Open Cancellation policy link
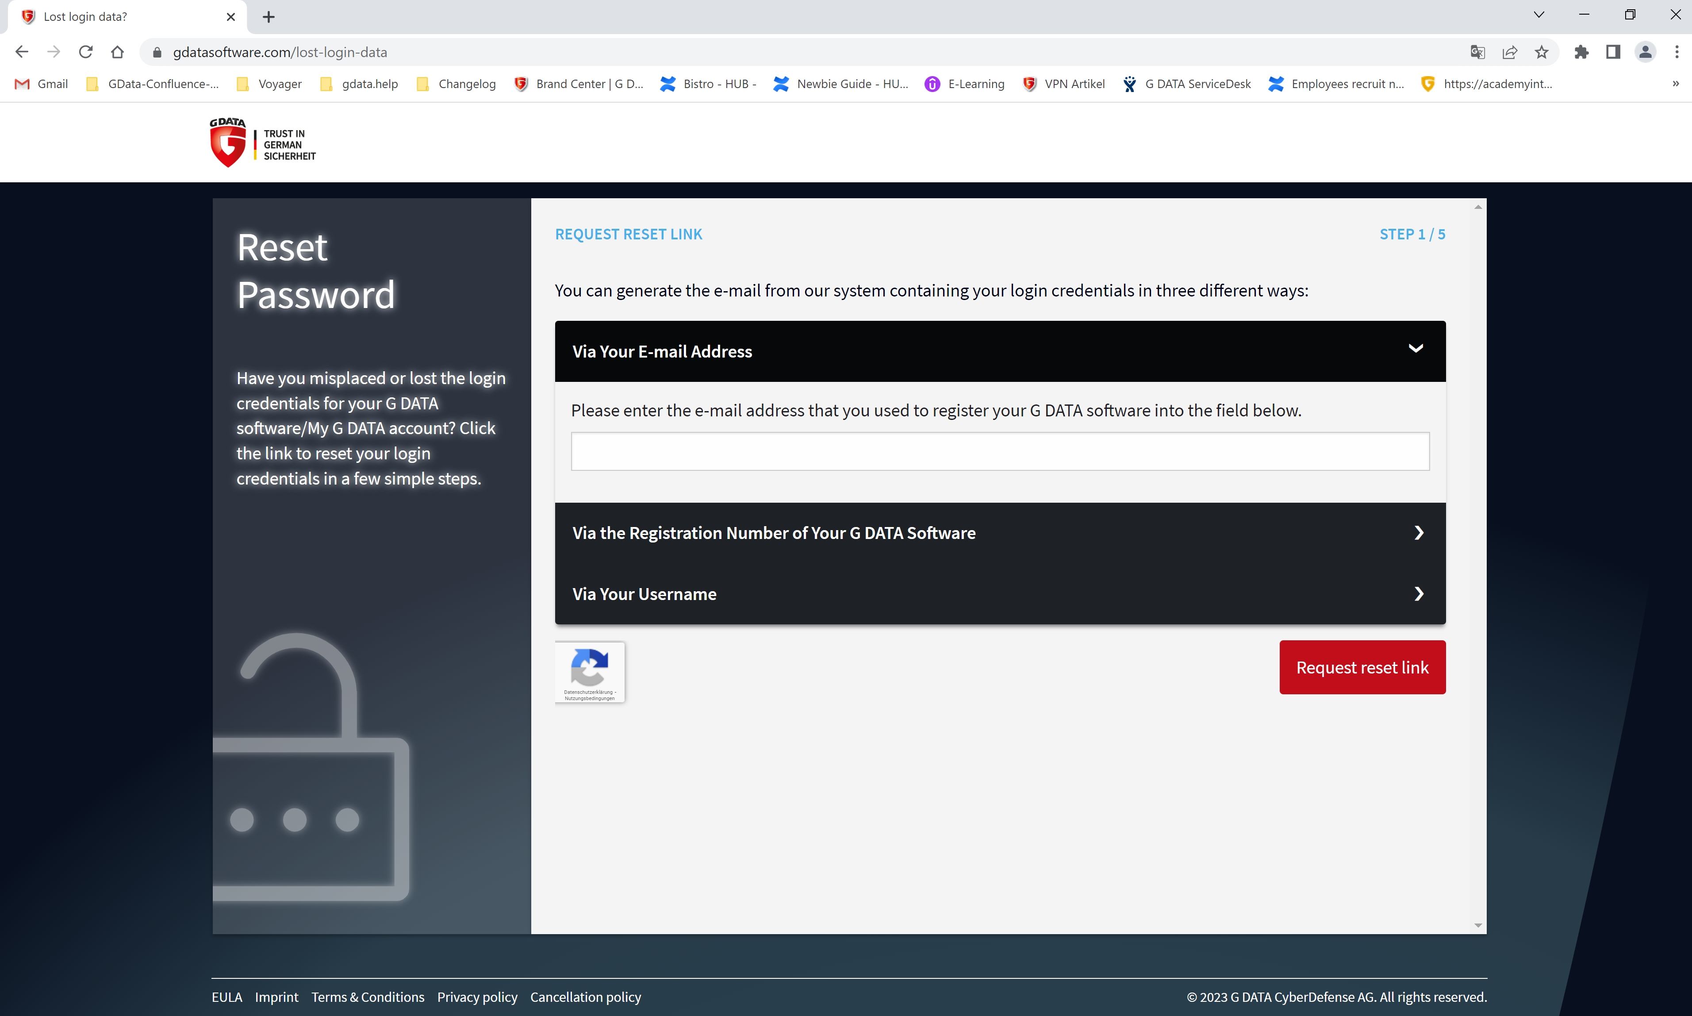The height and width of the screenshot is (1016, 1692). tap(586, 997)
